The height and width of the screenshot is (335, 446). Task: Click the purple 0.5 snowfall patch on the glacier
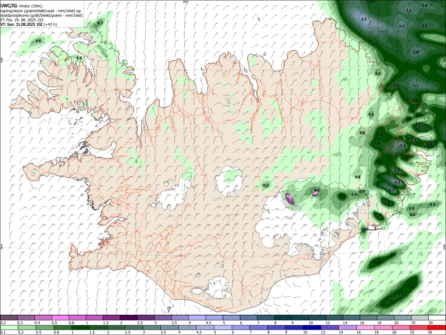coord(290,198)
